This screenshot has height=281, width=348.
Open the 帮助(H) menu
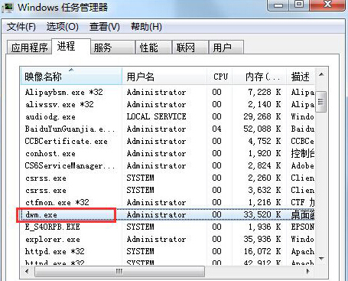coord(146,27)
